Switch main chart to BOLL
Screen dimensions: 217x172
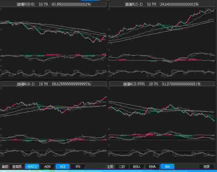coord(137,167)
